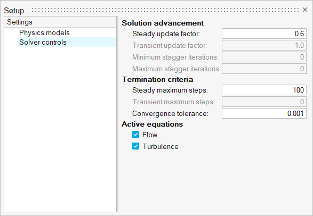Click the Maximum stagger iterations field
The image size is (313, 216).
pos(264,69)
